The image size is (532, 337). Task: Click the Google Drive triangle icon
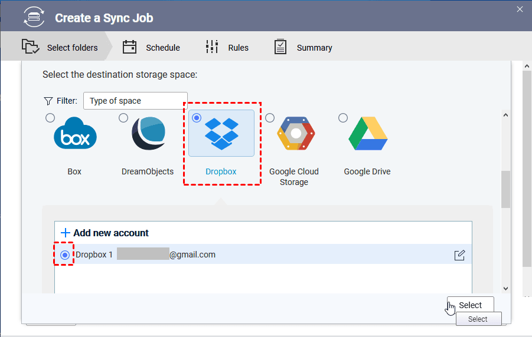tap(367, 135)
